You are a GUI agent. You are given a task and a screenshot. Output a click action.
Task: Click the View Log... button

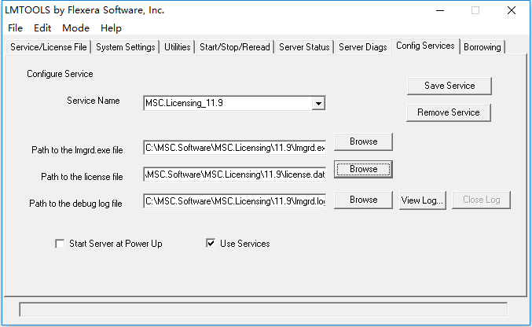tap(423, 200)
